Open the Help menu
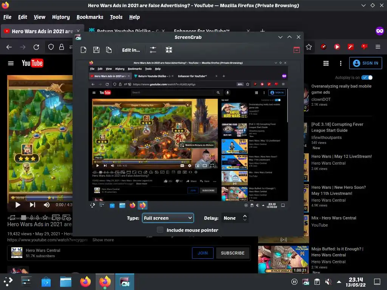This screenshot has width=387, height=290. click(135, 17)
